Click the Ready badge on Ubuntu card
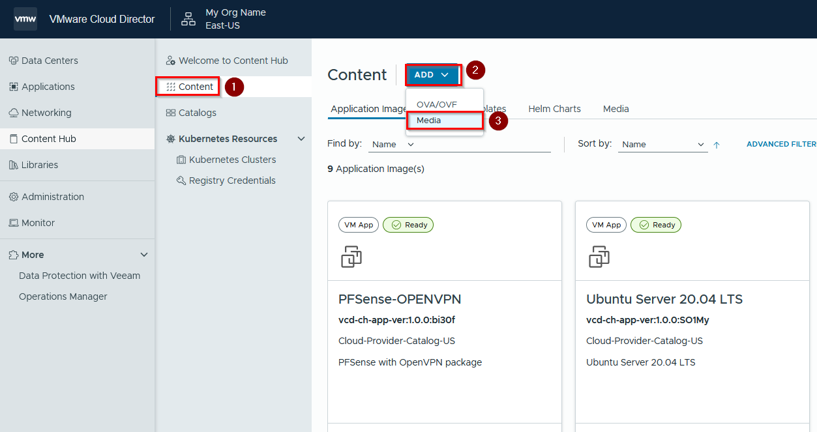The width and height of the screenshot is (817, 432). (x=656, y=225)
